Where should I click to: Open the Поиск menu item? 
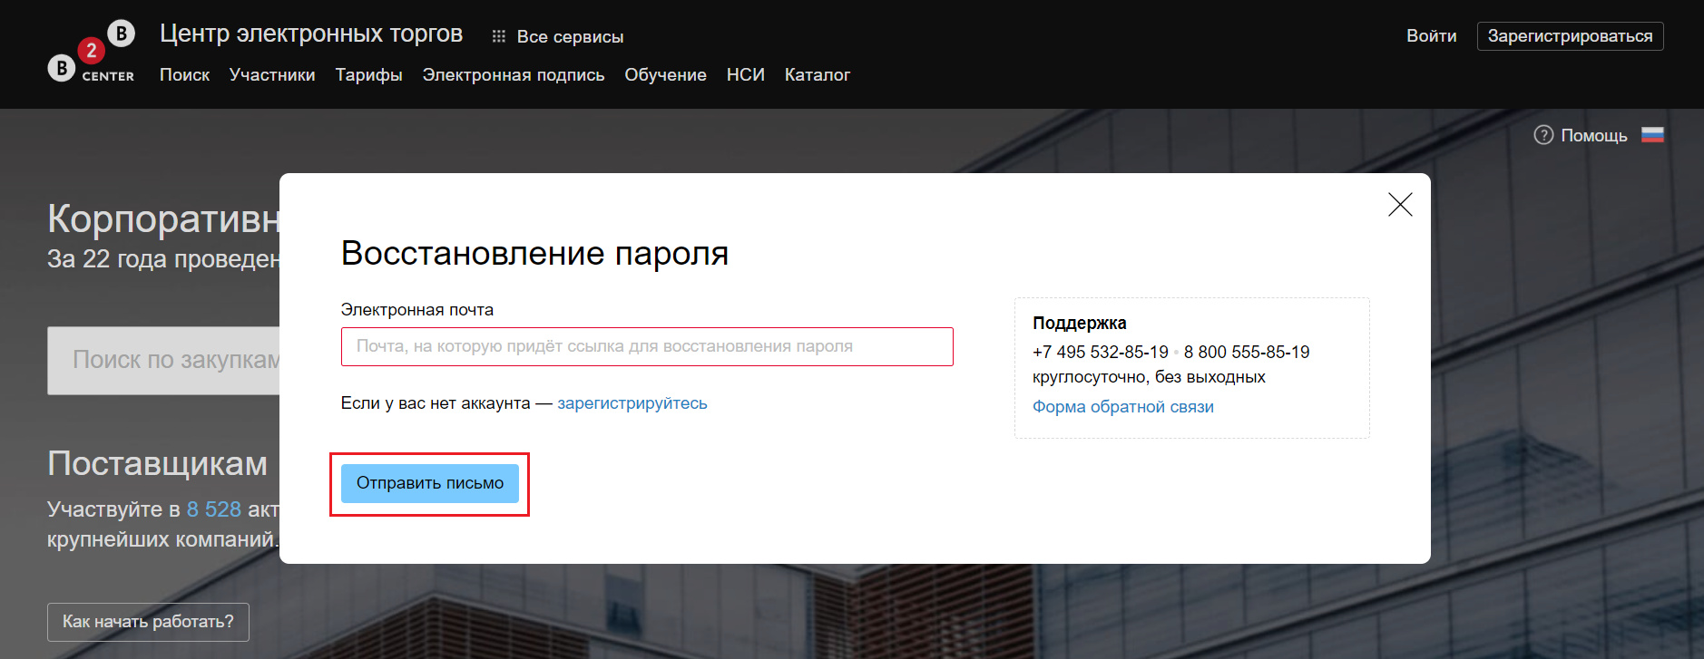184,75
